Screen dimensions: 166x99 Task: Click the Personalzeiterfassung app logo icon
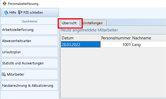pyautogui.click(x=5, y=3)
